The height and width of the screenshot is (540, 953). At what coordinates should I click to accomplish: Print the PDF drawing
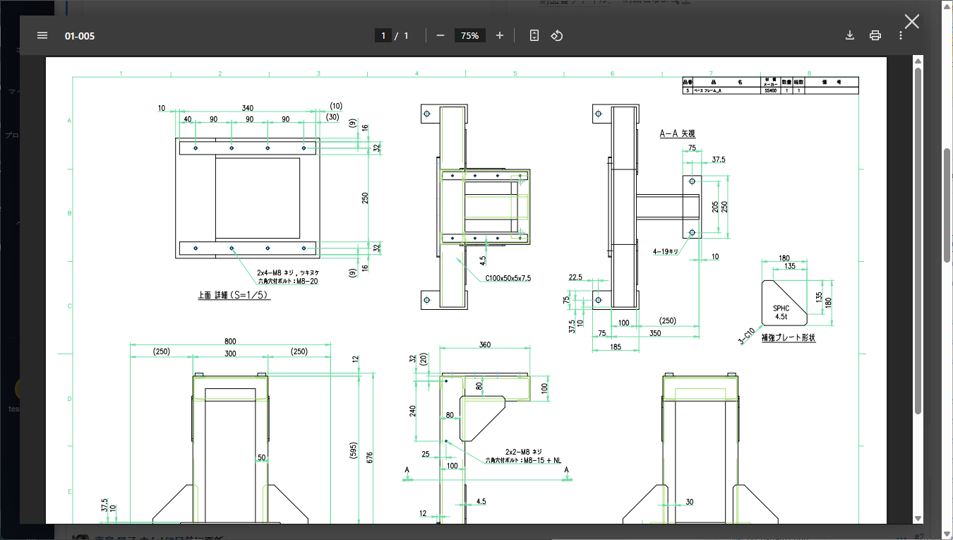coord(875,35)
